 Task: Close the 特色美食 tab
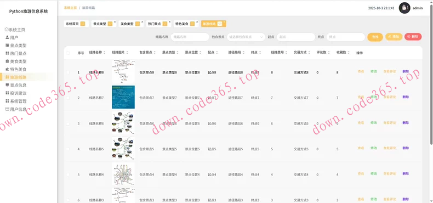197,21
